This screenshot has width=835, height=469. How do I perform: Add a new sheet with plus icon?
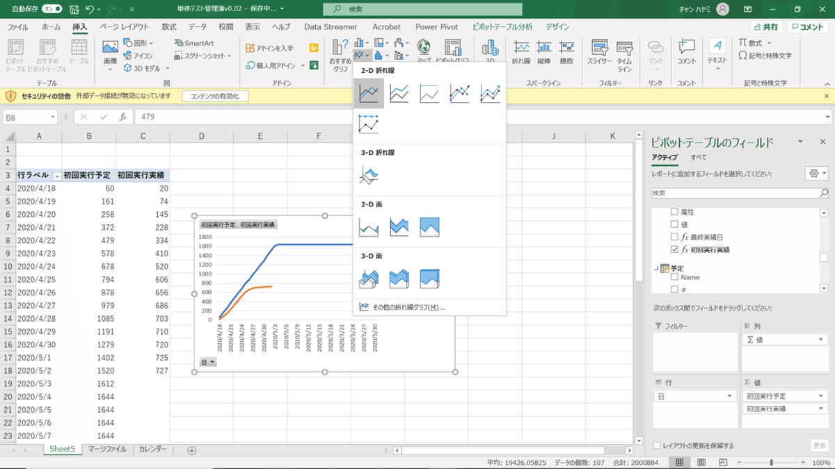(x=191, y=450)
